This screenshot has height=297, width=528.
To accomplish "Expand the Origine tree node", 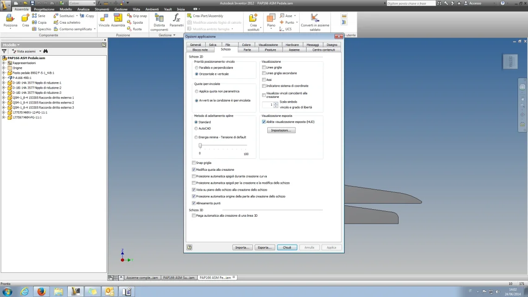I will click(4, 68).
